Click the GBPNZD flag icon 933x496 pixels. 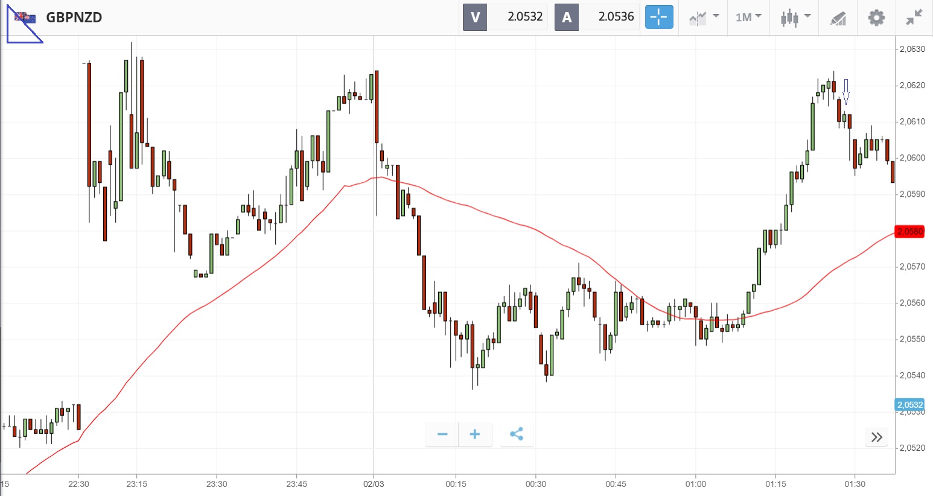click(25, 17)
